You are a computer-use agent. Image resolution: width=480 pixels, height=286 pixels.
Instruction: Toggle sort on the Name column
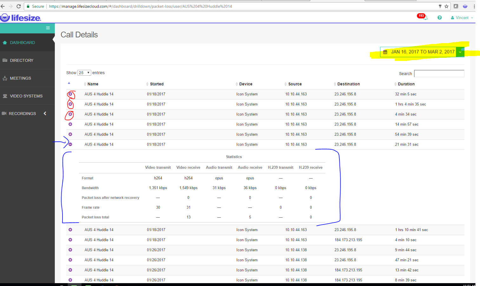click(92, 84)
